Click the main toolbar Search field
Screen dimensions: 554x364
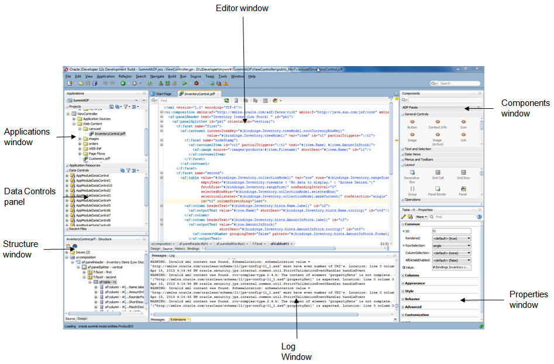pyautogui.click(x=458, y=84)
